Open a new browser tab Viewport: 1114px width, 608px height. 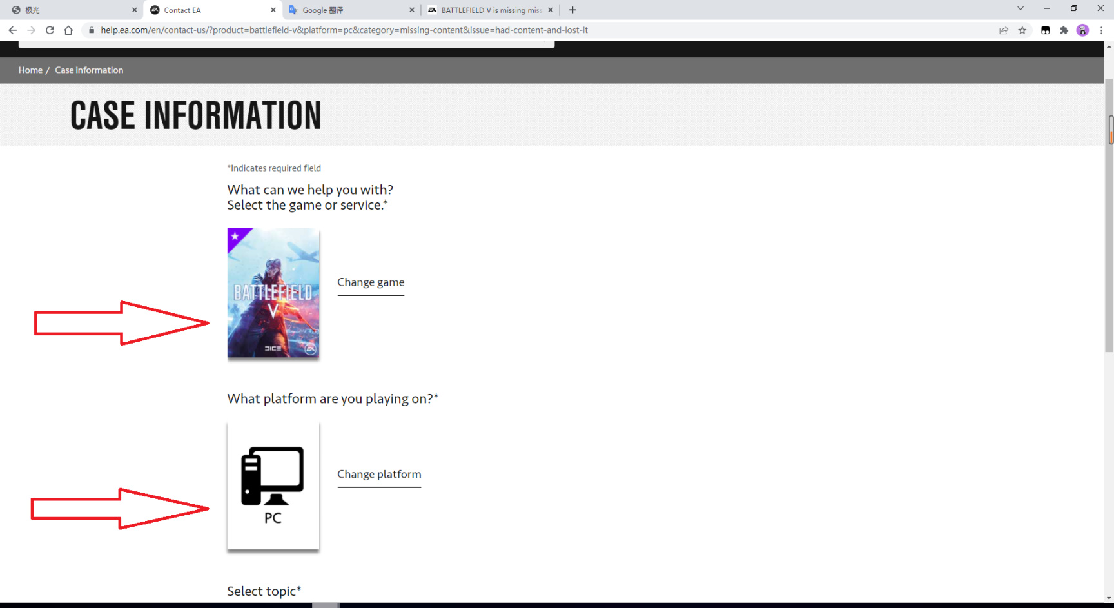pyautogui.click(x=572, y=10)
